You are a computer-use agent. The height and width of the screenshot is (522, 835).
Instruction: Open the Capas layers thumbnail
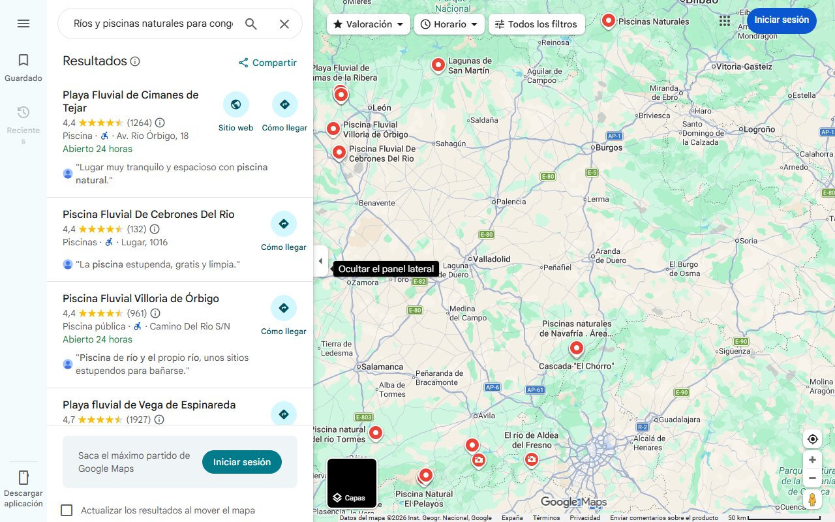pos(352,484)
